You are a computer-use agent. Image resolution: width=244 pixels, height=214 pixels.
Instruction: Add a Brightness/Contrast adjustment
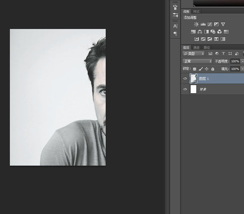point(196,24)
